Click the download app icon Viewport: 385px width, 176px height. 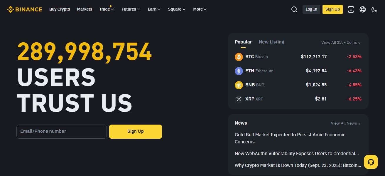click(351, 9)
